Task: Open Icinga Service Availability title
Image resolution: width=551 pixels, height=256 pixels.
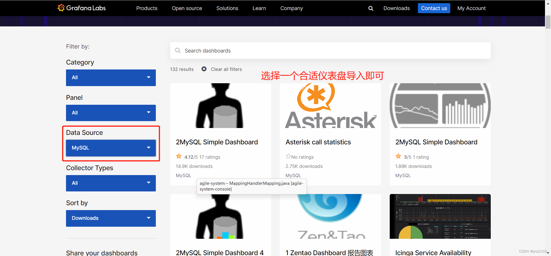Action: [x=433, y=253]
